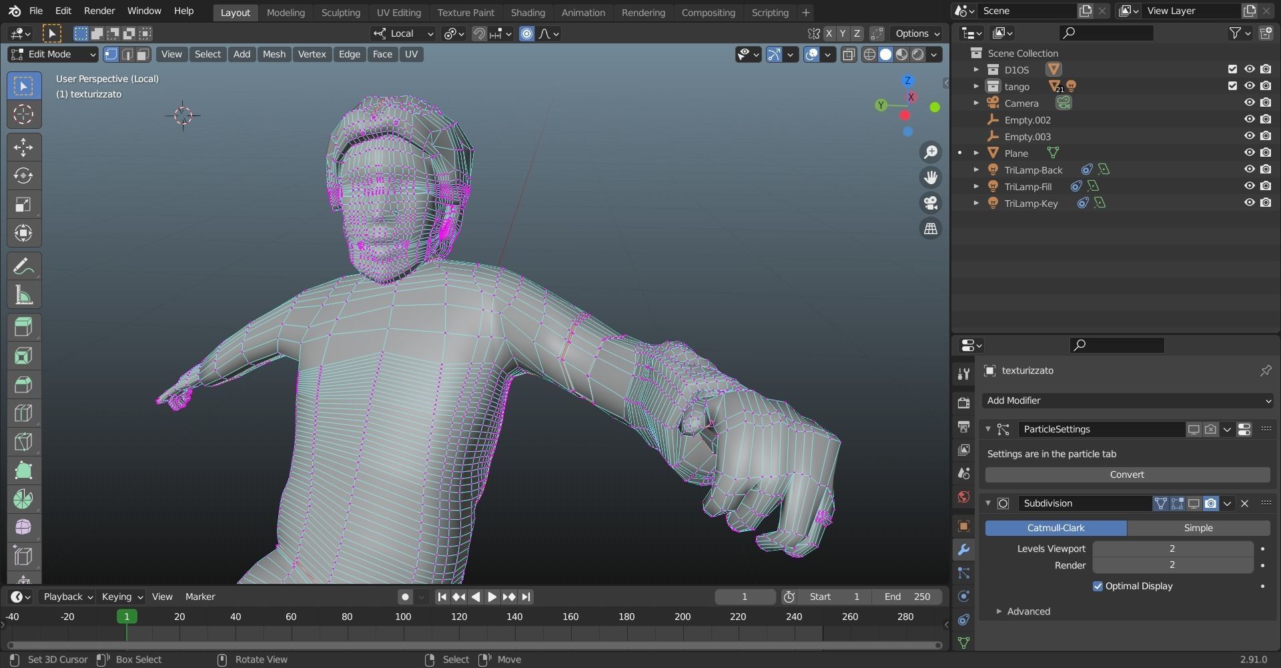The image size is (1281, 668).
Task: Open Physics properties tab icon
Action: tap(963, 597)
